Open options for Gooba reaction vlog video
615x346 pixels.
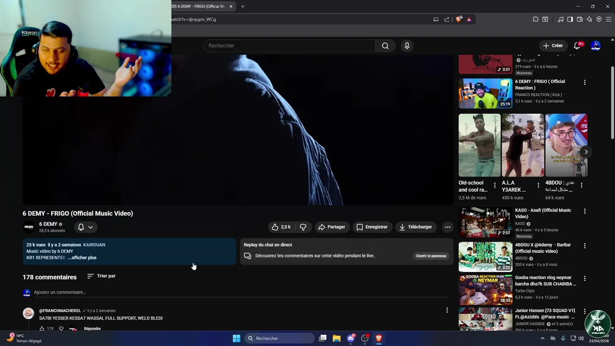pyautogui.click(x=585, y=278)
